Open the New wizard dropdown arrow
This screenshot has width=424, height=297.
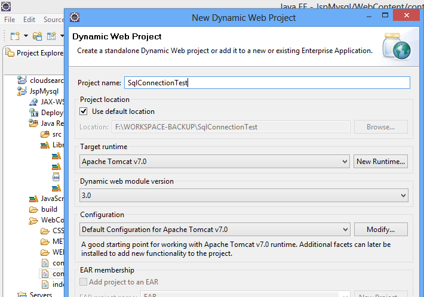click(26, 36)
